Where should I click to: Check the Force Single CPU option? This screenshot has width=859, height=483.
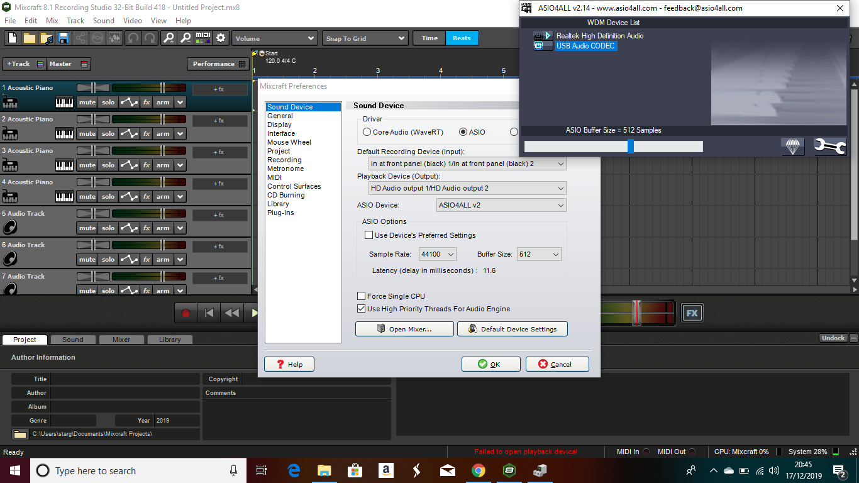tap(362, 296)
